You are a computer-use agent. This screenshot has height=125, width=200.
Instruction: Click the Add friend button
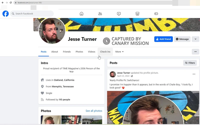(x=163, y=39)
